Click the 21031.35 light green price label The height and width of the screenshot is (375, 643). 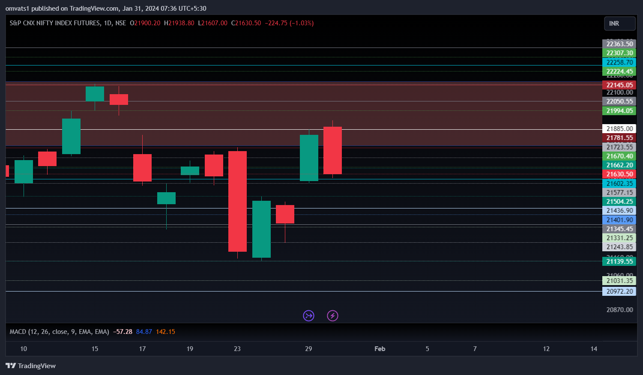619,281
